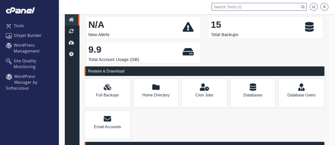The height and width of the screenshot is (145, 335).
Task: Focus the Search Tools field
Action: tap(259, 7)
